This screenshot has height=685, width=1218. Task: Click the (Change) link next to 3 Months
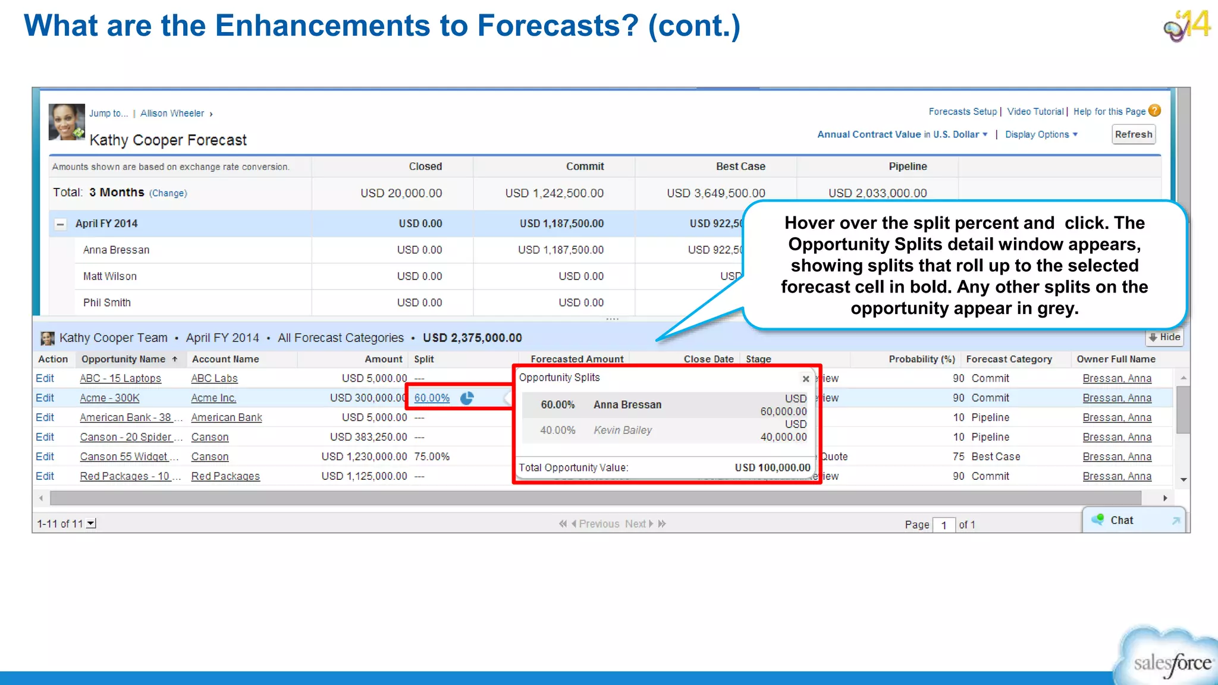pos(168,193)
